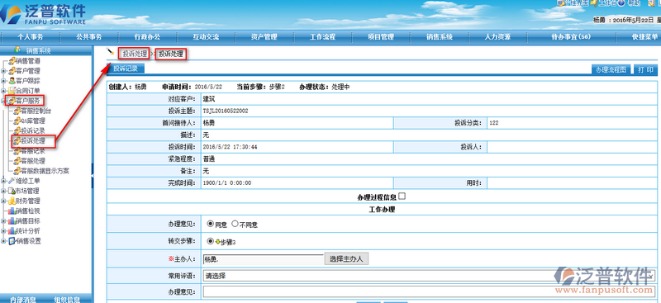Click the 客服控制台 icon in sidebar

17,111
